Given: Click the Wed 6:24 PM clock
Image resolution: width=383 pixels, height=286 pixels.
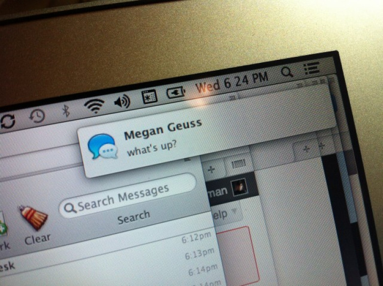Looking at the screenshot, I should pyautogui.click(x=232, y=82).
